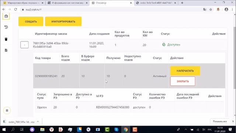
Task: Open Chrome from taskbar
Action: [126, 130]
